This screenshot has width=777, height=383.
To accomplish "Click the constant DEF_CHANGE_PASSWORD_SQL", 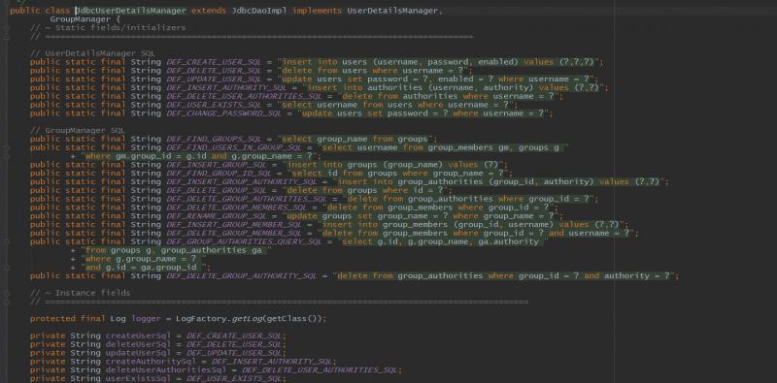I will tap(224, 113).
